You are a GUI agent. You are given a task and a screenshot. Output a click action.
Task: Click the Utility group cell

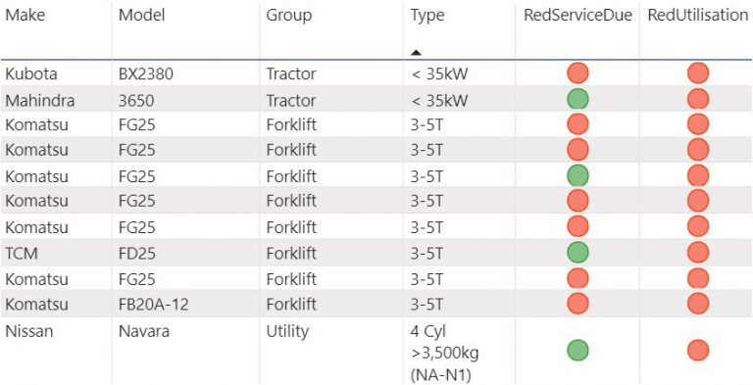coord(287,331)
